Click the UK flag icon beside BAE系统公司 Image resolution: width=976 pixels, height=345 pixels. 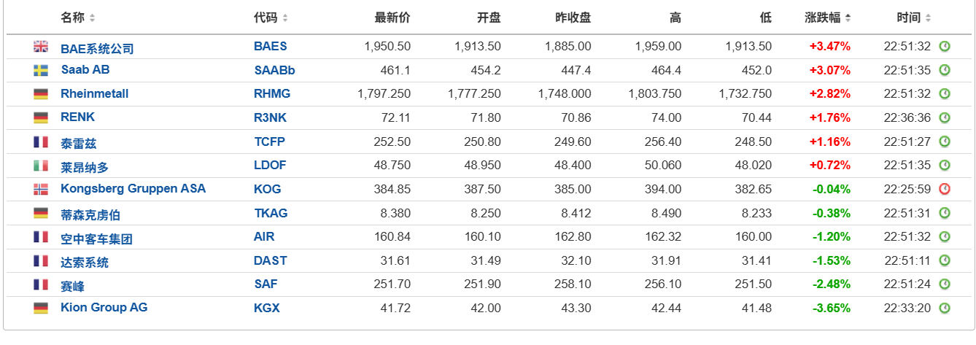pos(41,47)
